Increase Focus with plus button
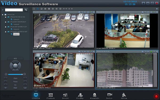Screen dimensions: 160x100 tap(25, 81)
